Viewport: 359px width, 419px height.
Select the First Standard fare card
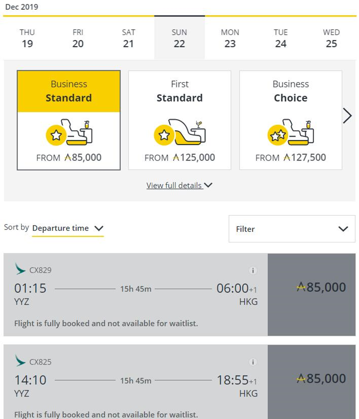click(x=180, y=120)
